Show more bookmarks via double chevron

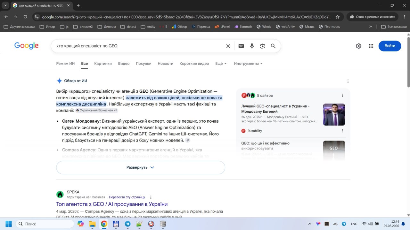(x=371, y=27)
